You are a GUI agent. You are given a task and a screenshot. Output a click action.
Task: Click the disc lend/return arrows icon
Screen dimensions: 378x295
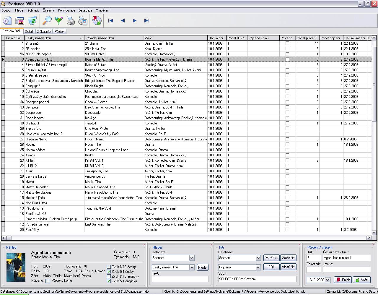pos(97,21)
